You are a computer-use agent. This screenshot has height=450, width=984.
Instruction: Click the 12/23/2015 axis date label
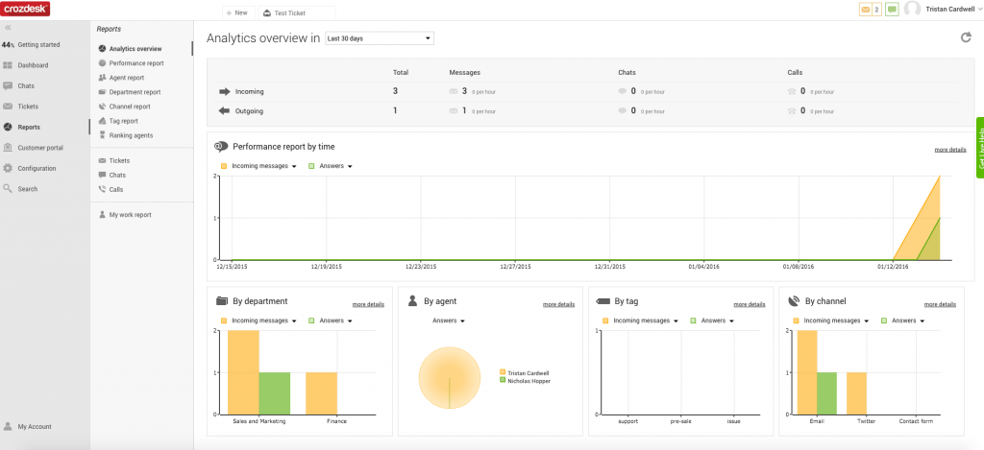pyautogui.click(x=421, y=266)
